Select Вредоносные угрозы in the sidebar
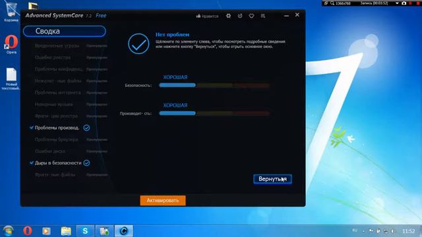Screen dimensions: 422x237 57,45
